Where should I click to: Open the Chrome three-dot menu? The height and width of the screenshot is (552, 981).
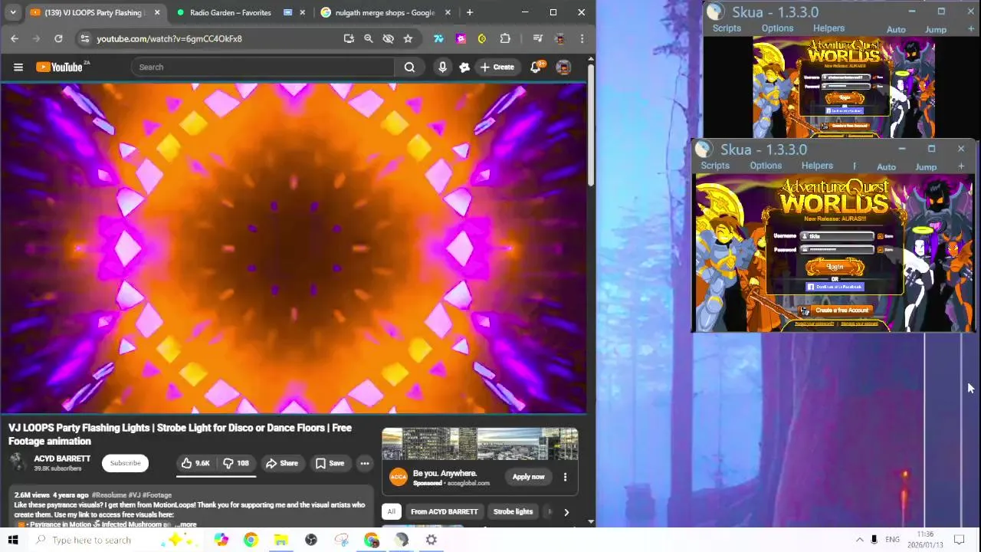pos(582,38)
